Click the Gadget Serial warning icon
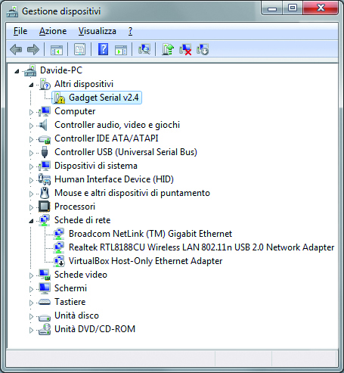The image size is (344, 373). click(60, 98)
